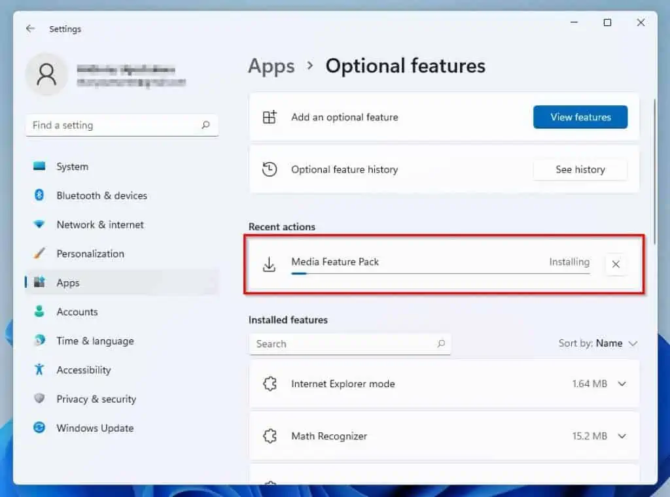This screenshot has height=497, width=670.
Task: Click the Network wifi icon
Action: tap(39, 224)
